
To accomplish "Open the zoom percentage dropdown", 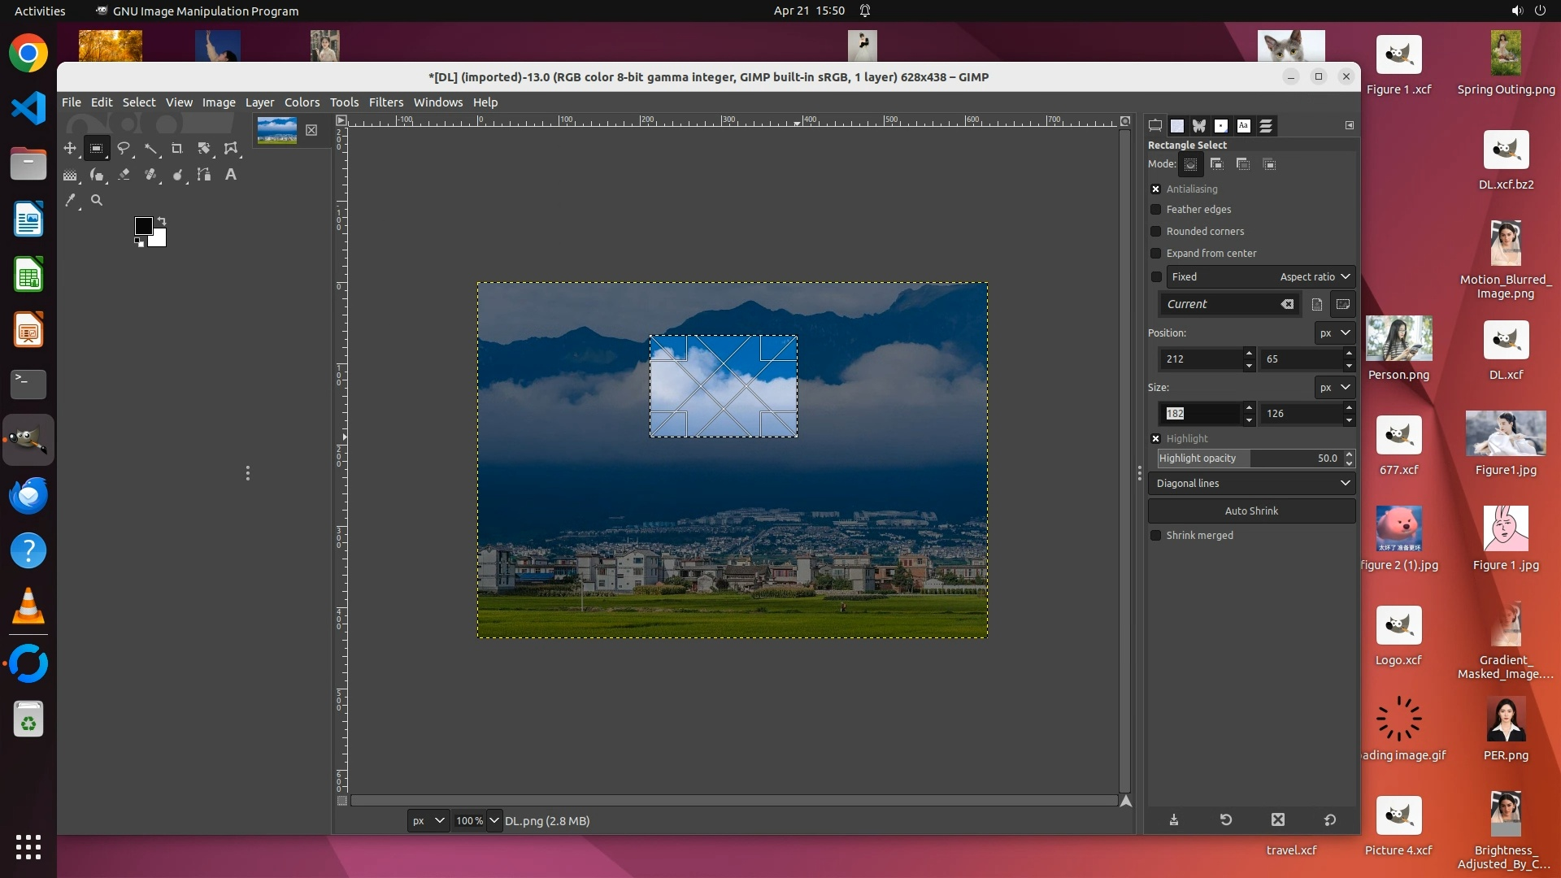I will (494, 820).
